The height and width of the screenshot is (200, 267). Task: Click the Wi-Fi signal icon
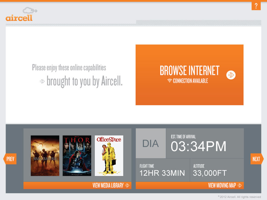[x=169, y=81]
